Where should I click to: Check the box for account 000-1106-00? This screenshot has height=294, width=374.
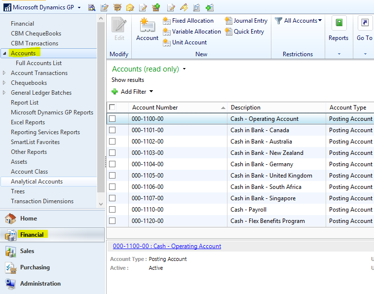point(112,186)
